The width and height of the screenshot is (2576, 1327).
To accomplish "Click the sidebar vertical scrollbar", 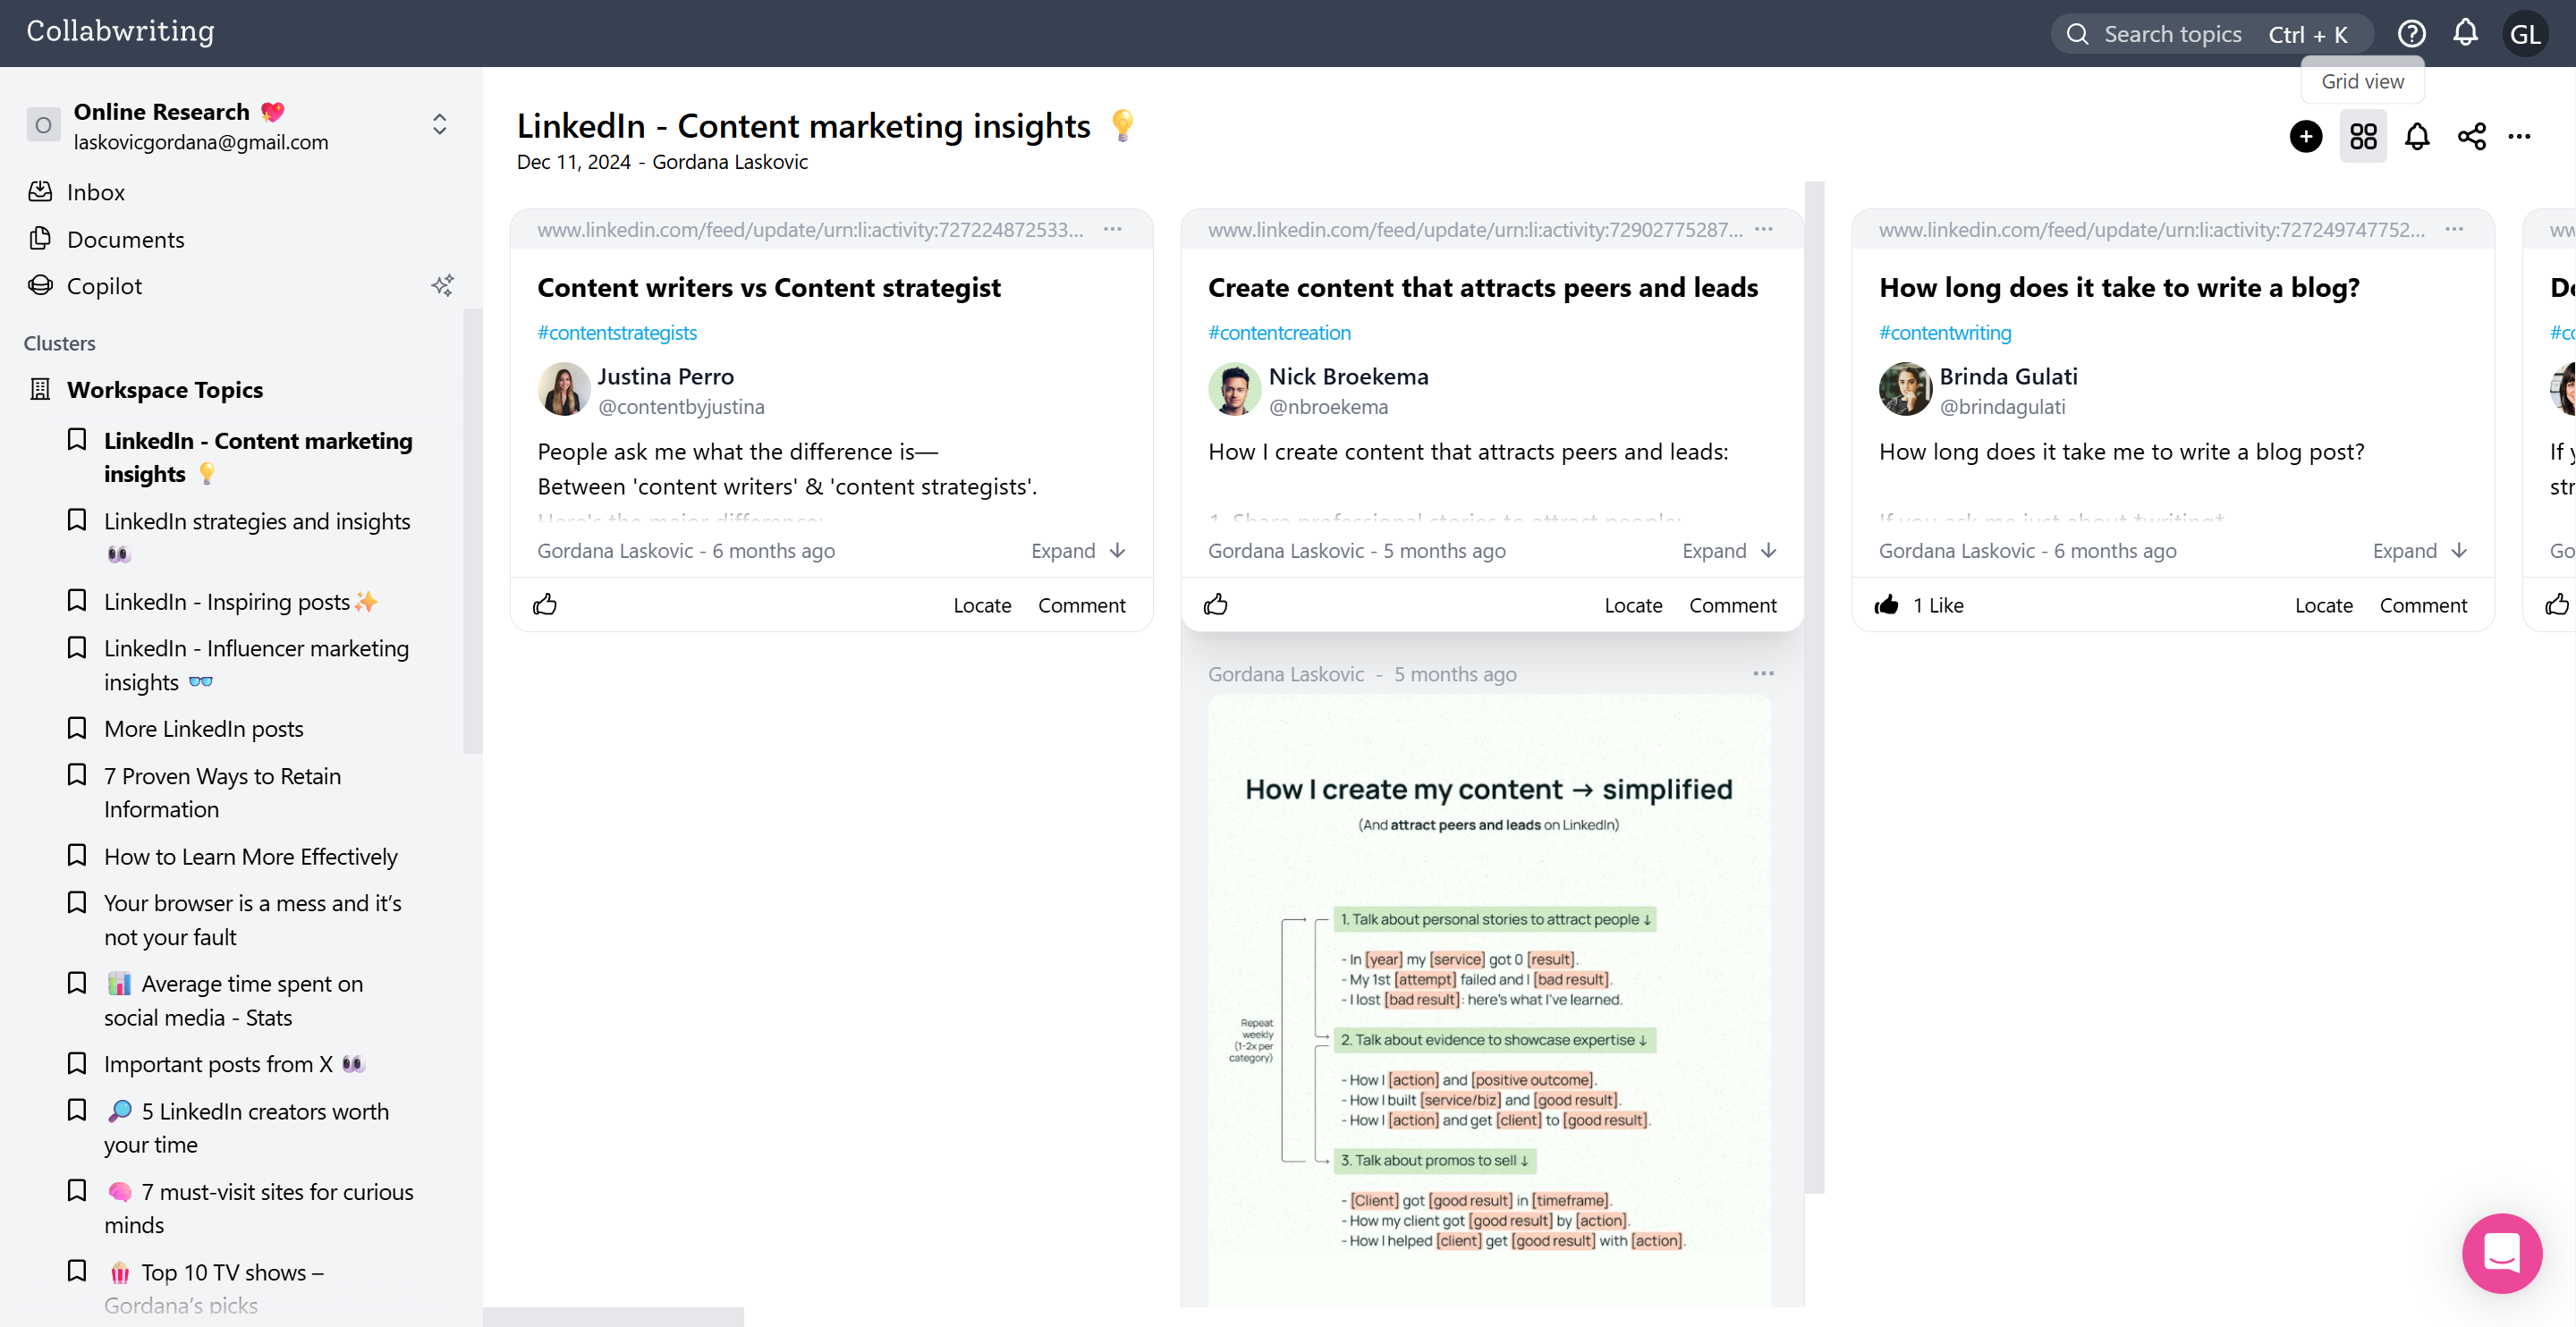I will click(x=472, y=530).
